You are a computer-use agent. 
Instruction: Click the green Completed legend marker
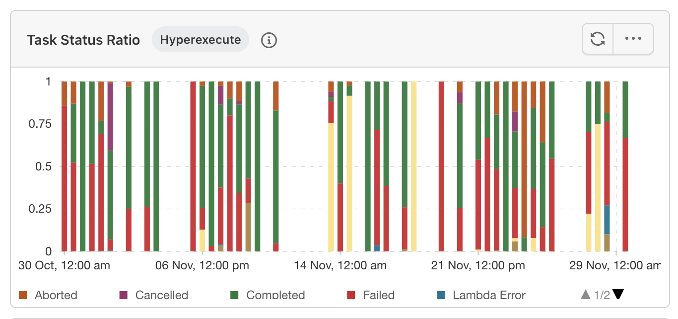[235, 295]
